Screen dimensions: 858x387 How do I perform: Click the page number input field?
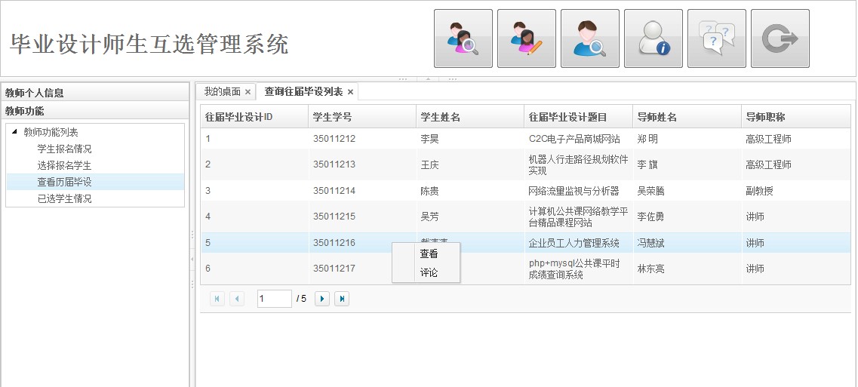click(274, 298)
